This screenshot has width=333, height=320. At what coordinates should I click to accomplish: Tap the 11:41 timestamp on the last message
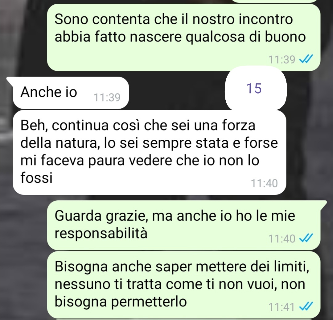[x=282, y=307]
